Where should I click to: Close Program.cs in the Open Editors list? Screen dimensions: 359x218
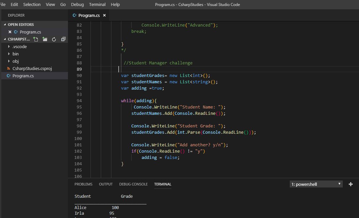(10, 32)
